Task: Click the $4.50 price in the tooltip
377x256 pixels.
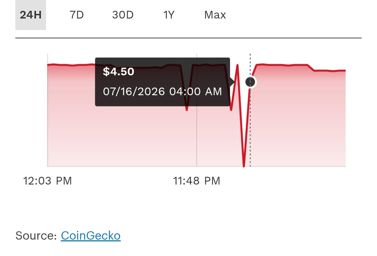Action: click(119, 71)
